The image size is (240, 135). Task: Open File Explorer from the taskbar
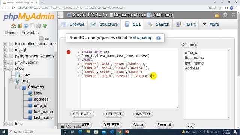point(88,132)
